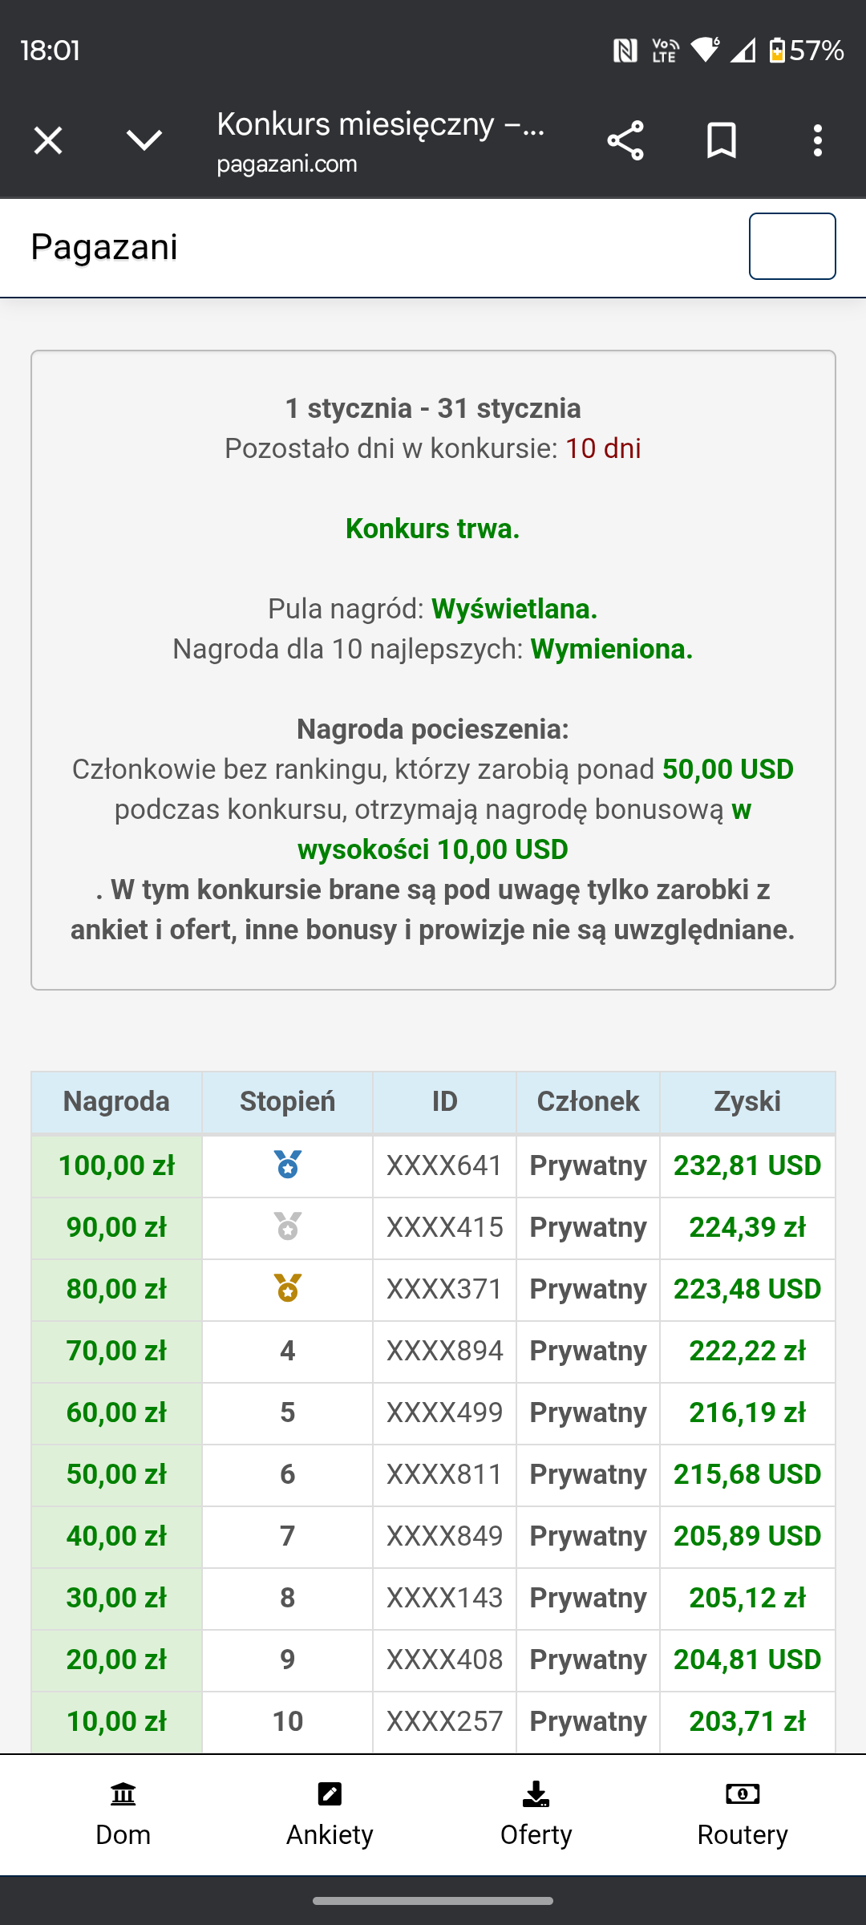Close the browser tab with X
Screen dimensions: 866x1925
48,141
